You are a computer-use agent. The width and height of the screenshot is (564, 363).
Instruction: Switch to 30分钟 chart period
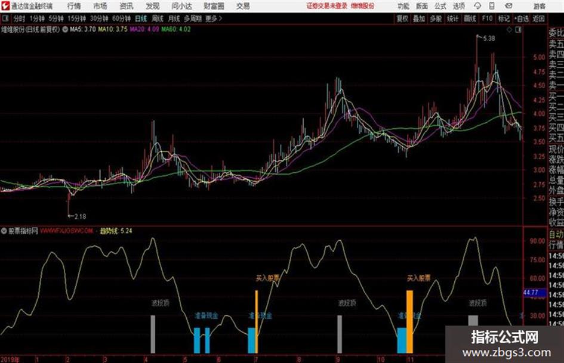tap(99, 18)
